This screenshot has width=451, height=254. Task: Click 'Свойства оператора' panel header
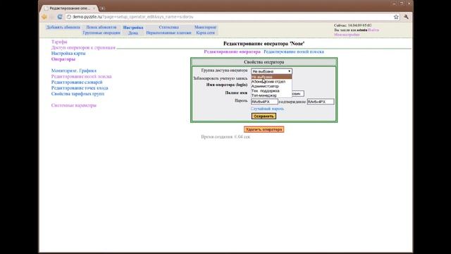(264, 62)
